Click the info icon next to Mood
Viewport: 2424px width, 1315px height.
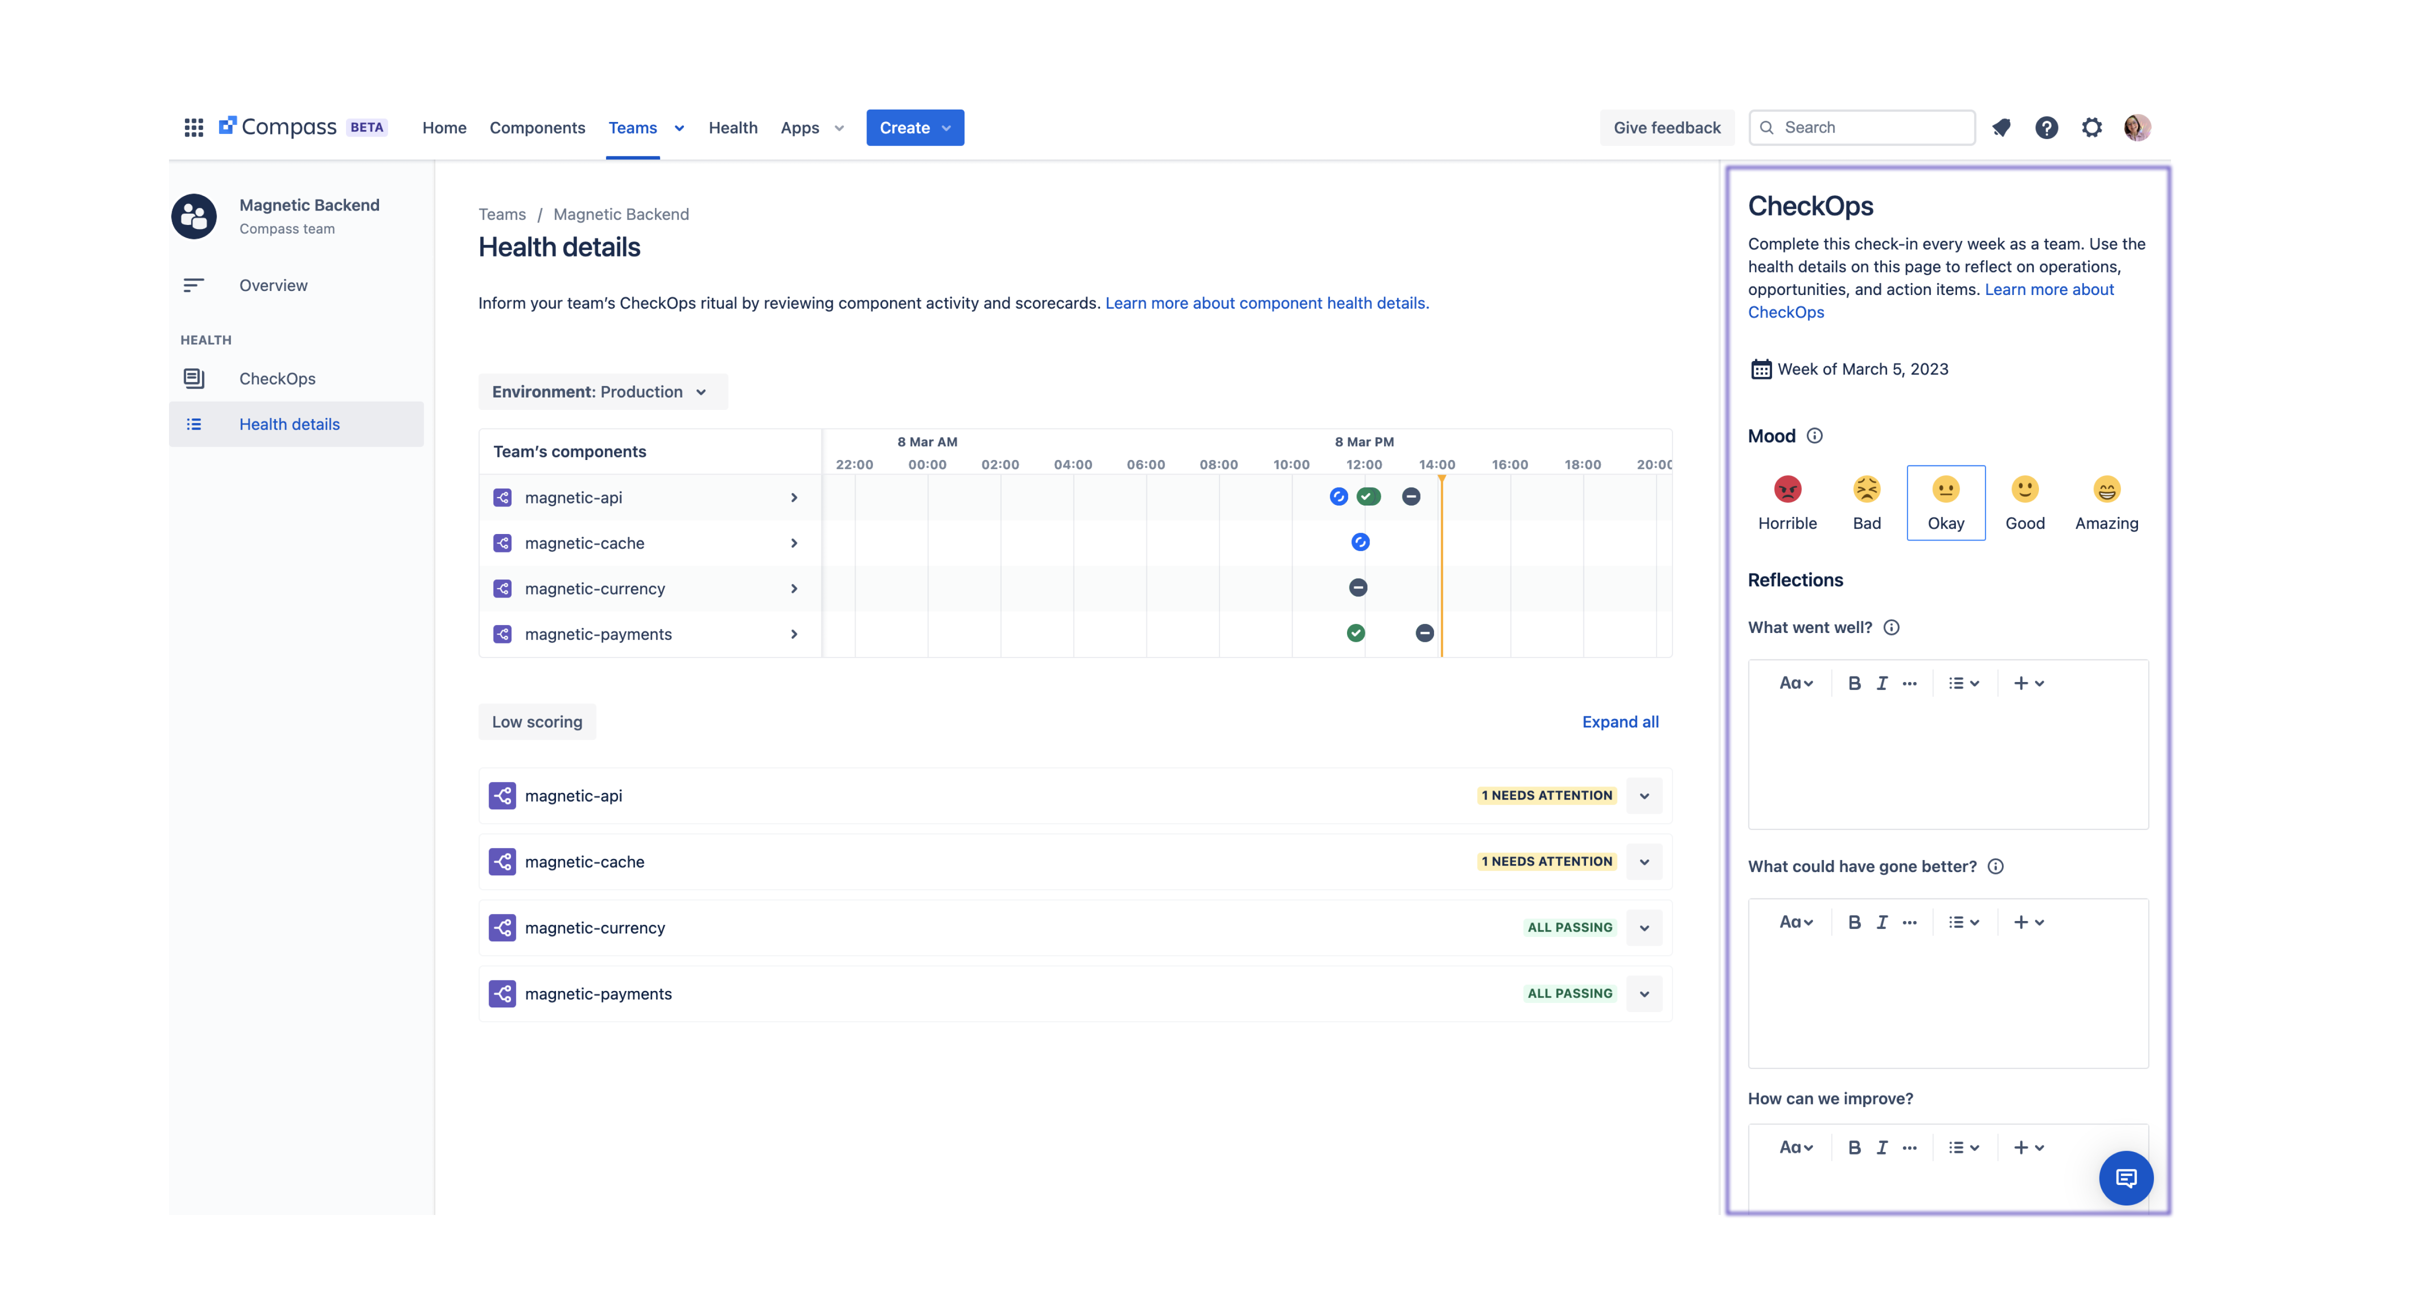click(x=1815, y=436)
